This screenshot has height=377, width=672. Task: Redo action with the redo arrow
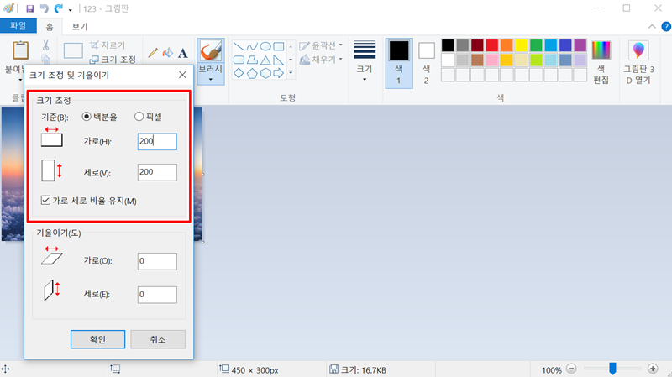coord(58,8)
